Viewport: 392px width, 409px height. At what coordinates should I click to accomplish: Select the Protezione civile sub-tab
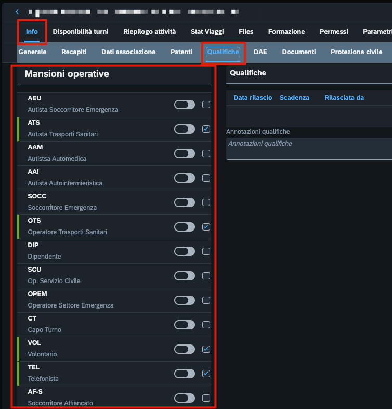tap(356, 52)
